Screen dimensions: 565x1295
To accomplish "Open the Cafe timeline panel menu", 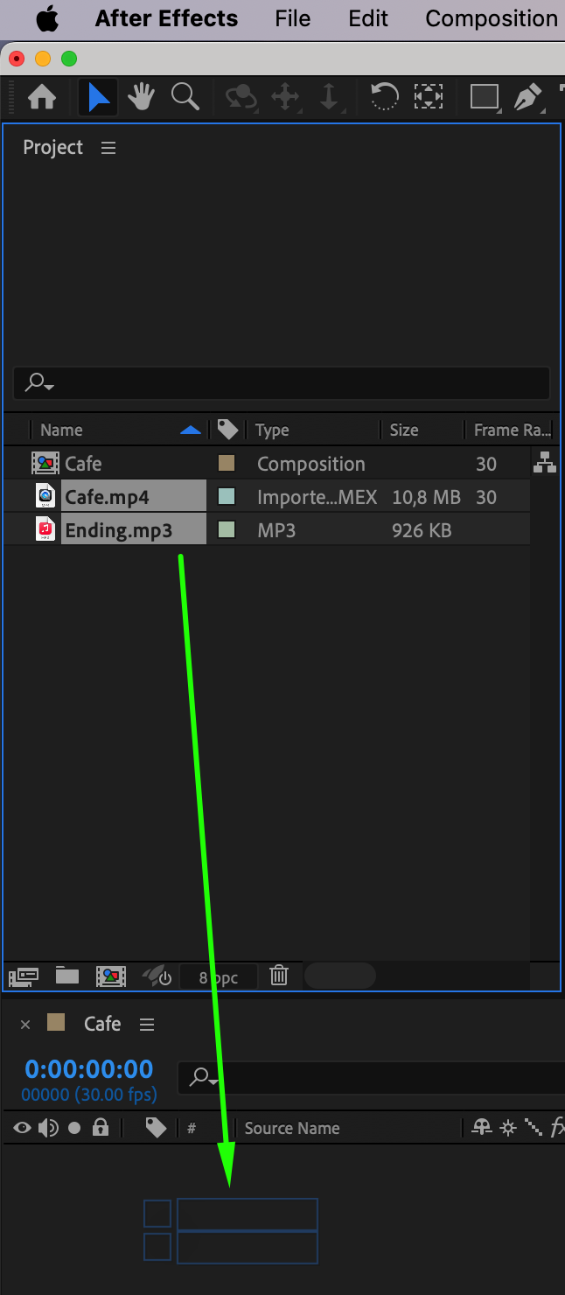I will [147, 1024].
